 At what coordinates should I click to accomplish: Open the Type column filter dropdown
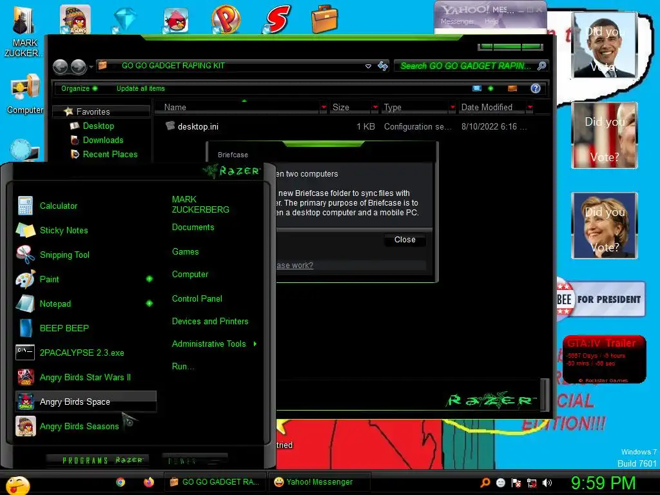click(452, 108)
